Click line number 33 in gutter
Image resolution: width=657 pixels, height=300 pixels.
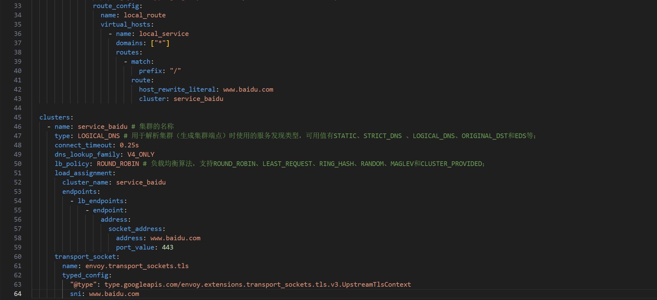point(18,6)
